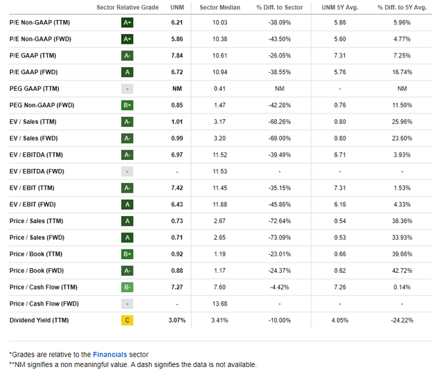Screen dimensions: 443x374
Task: Click the UNM dividend yield 3.07%
Action: (177, 320)
